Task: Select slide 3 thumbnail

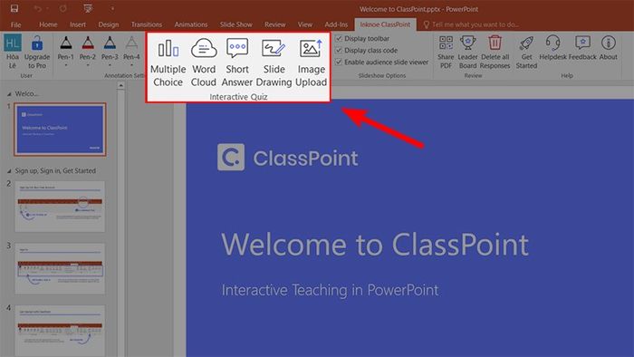Action: coord(60,268)
